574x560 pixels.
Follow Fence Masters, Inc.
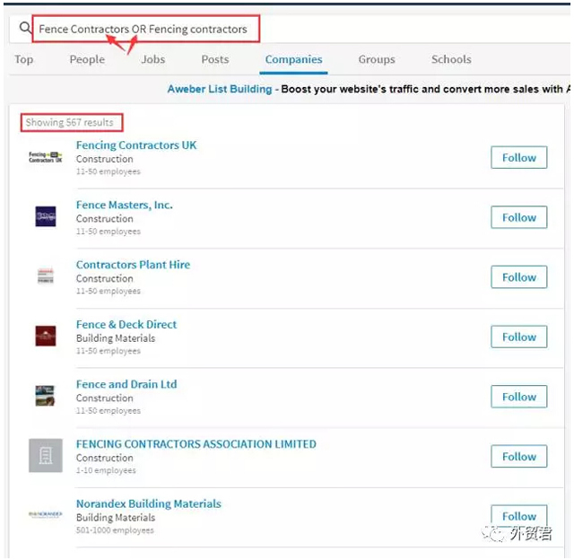point(518,217)
